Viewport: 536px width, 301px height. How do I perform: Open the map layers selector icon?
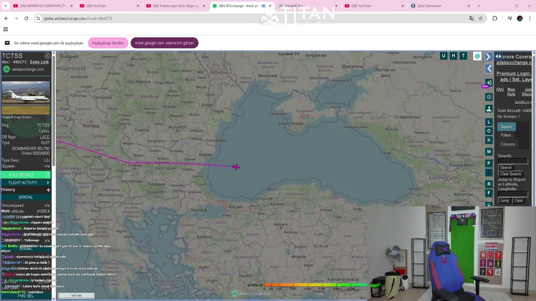coord(477,56)
